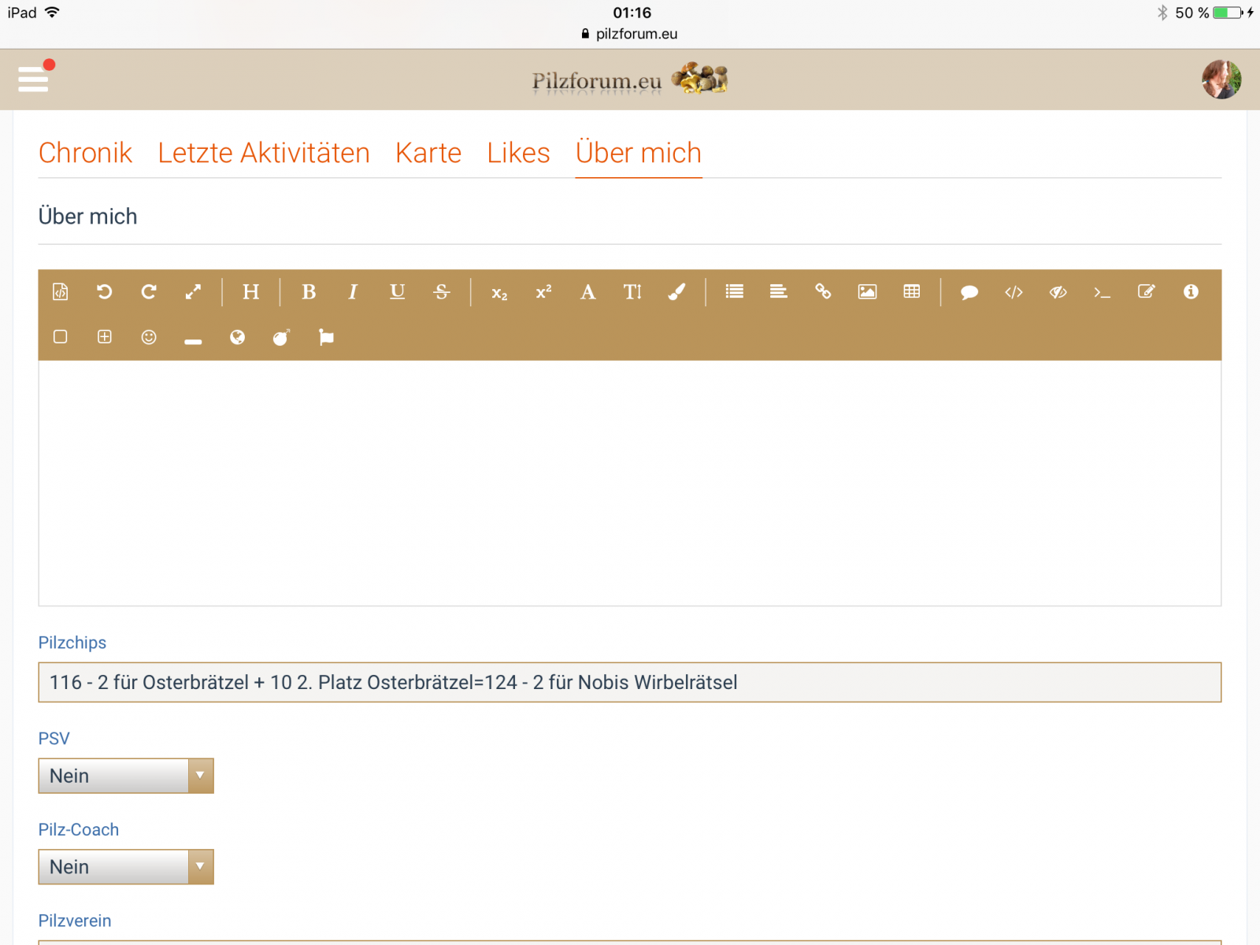Open the heading size dropdown
Image resolution: width=1260 pixels, height=945 pixels.
(x=250, y=292)
